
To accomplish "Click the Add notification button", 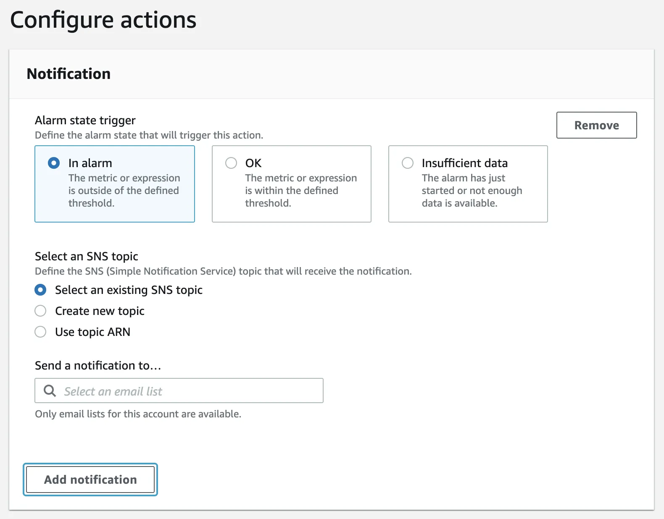I will tap(90, 480).
